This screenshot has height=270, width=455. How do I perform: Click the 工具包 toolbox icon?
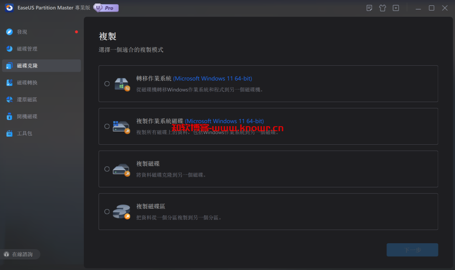[x=9, y=133]
